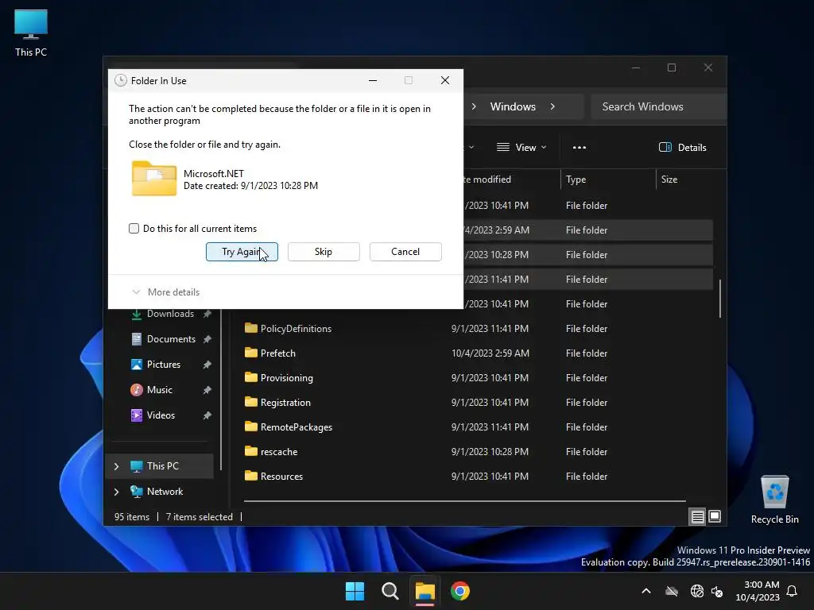Switch to large thumbnails view layout

click(715, 516)
